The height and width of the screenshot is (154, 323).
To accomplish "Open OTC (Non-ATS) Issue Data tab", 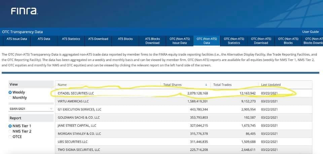I will pyautogui.click(x=179, y=41).
